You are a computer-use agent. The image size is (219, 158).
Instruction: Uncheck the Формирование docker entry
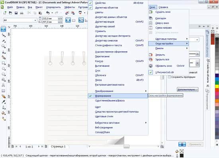pyautogui.click(x=118, y=96)
